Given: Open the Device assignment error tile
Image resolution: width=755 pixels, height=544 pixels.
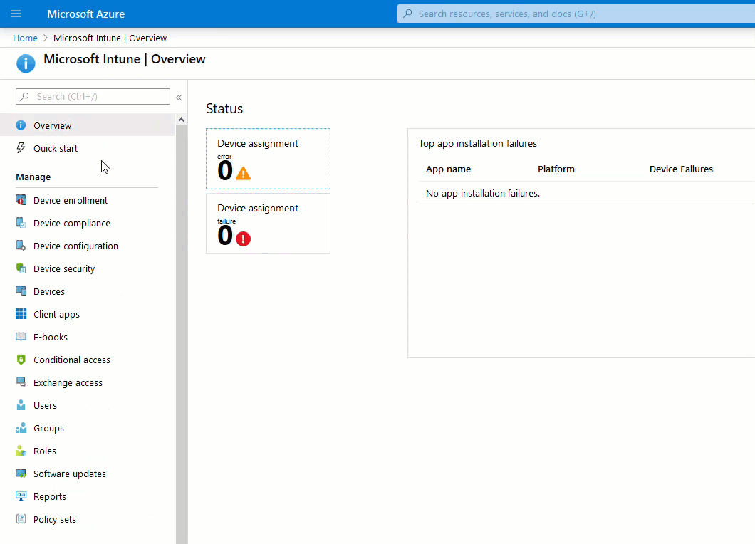Looking at the screenshot, I should 269,158.
